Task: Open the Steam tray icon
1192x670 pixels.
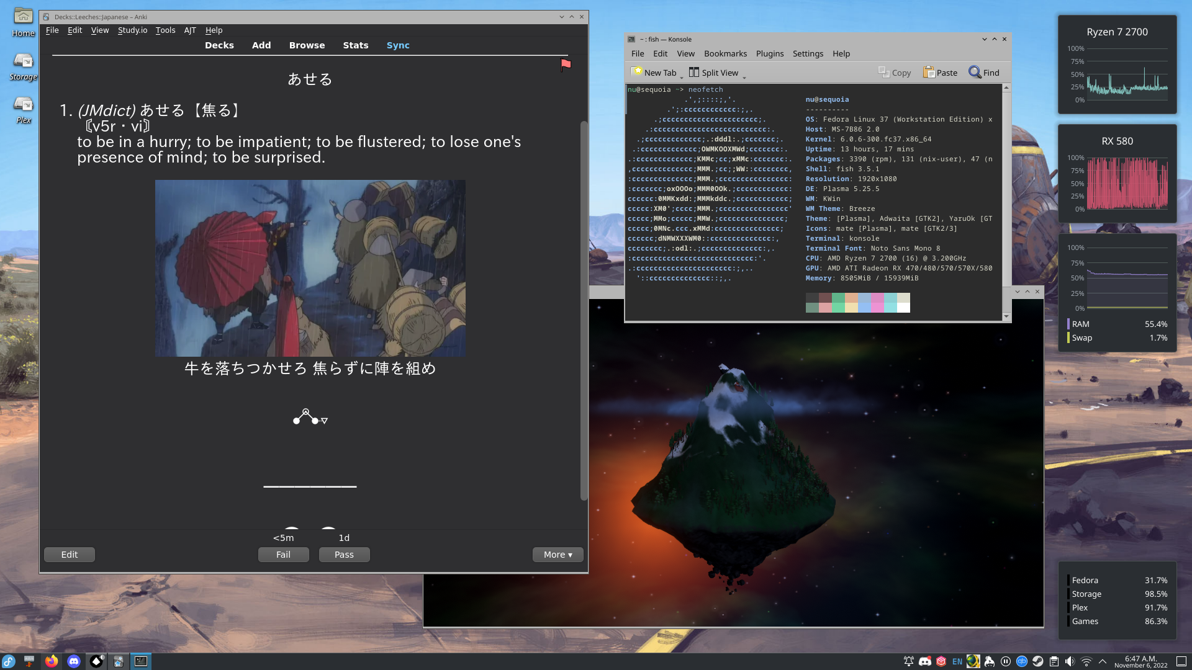Action: click(x=1037, y=661)
